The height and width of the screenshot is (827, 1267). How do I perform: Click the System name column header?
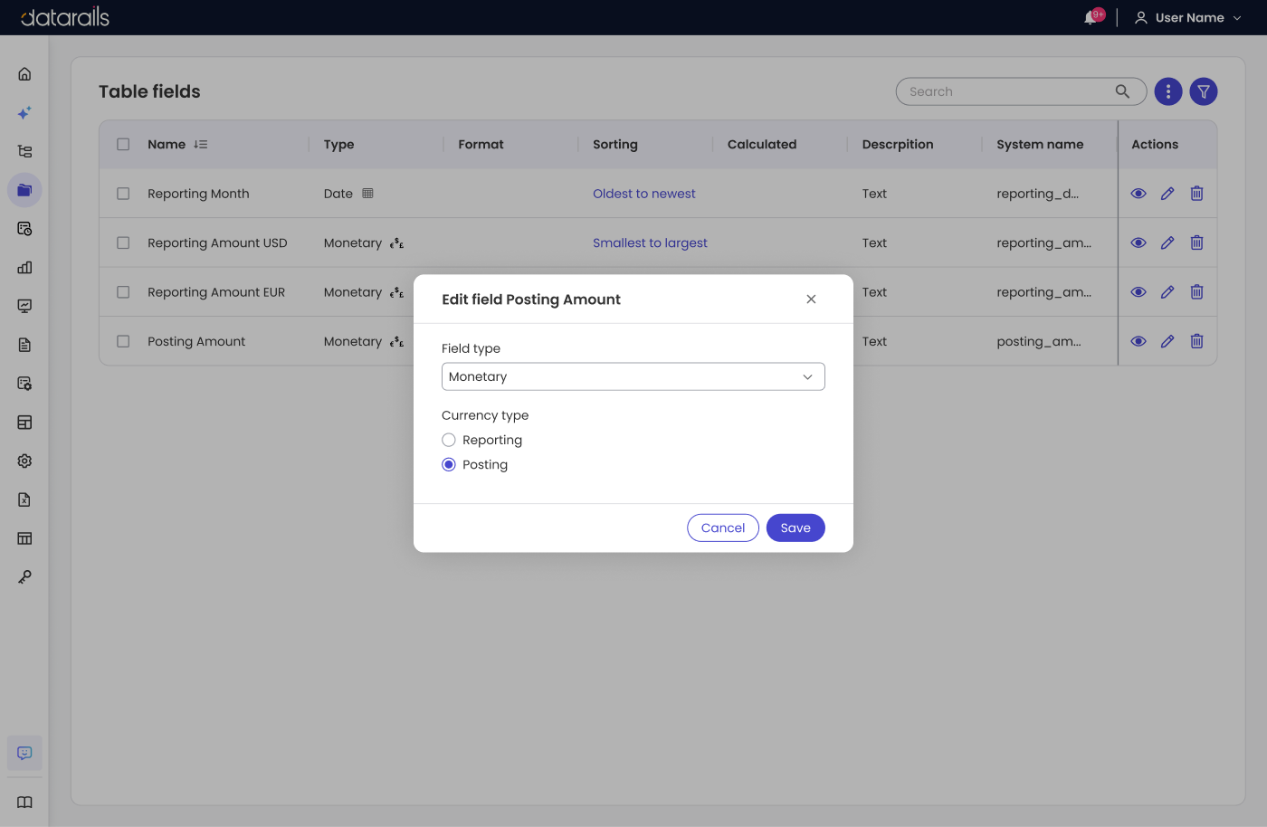(1040, 145)
